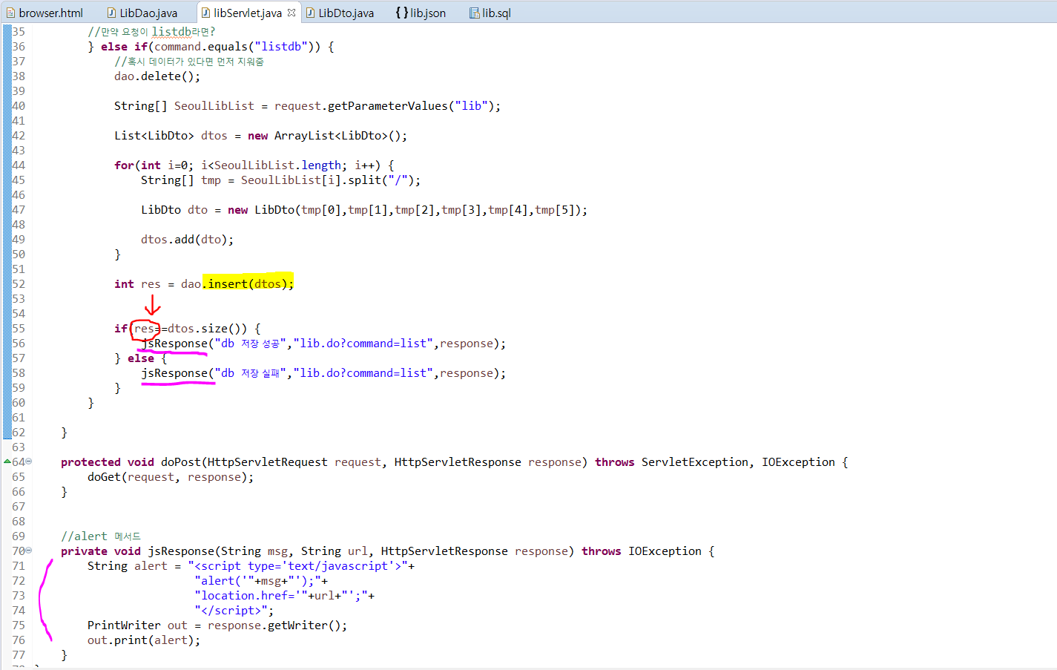Click SeoulLibList.length in the for loop
Image resolution: width=1057 pixels, height=670 pixels.
pos(277,165)
